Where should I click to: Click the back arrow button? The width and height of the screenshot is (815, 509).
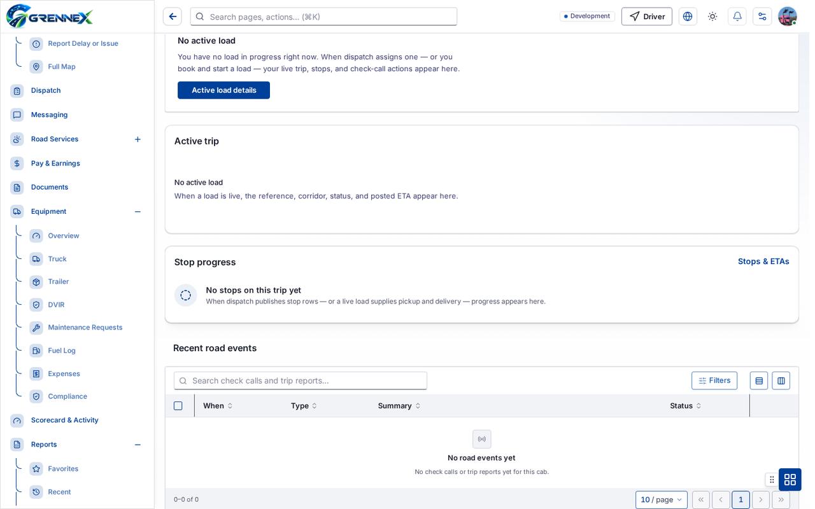coord(173,17)
